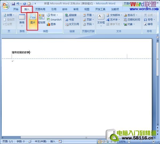Expand the 符号 symbol dropdown

150,19
